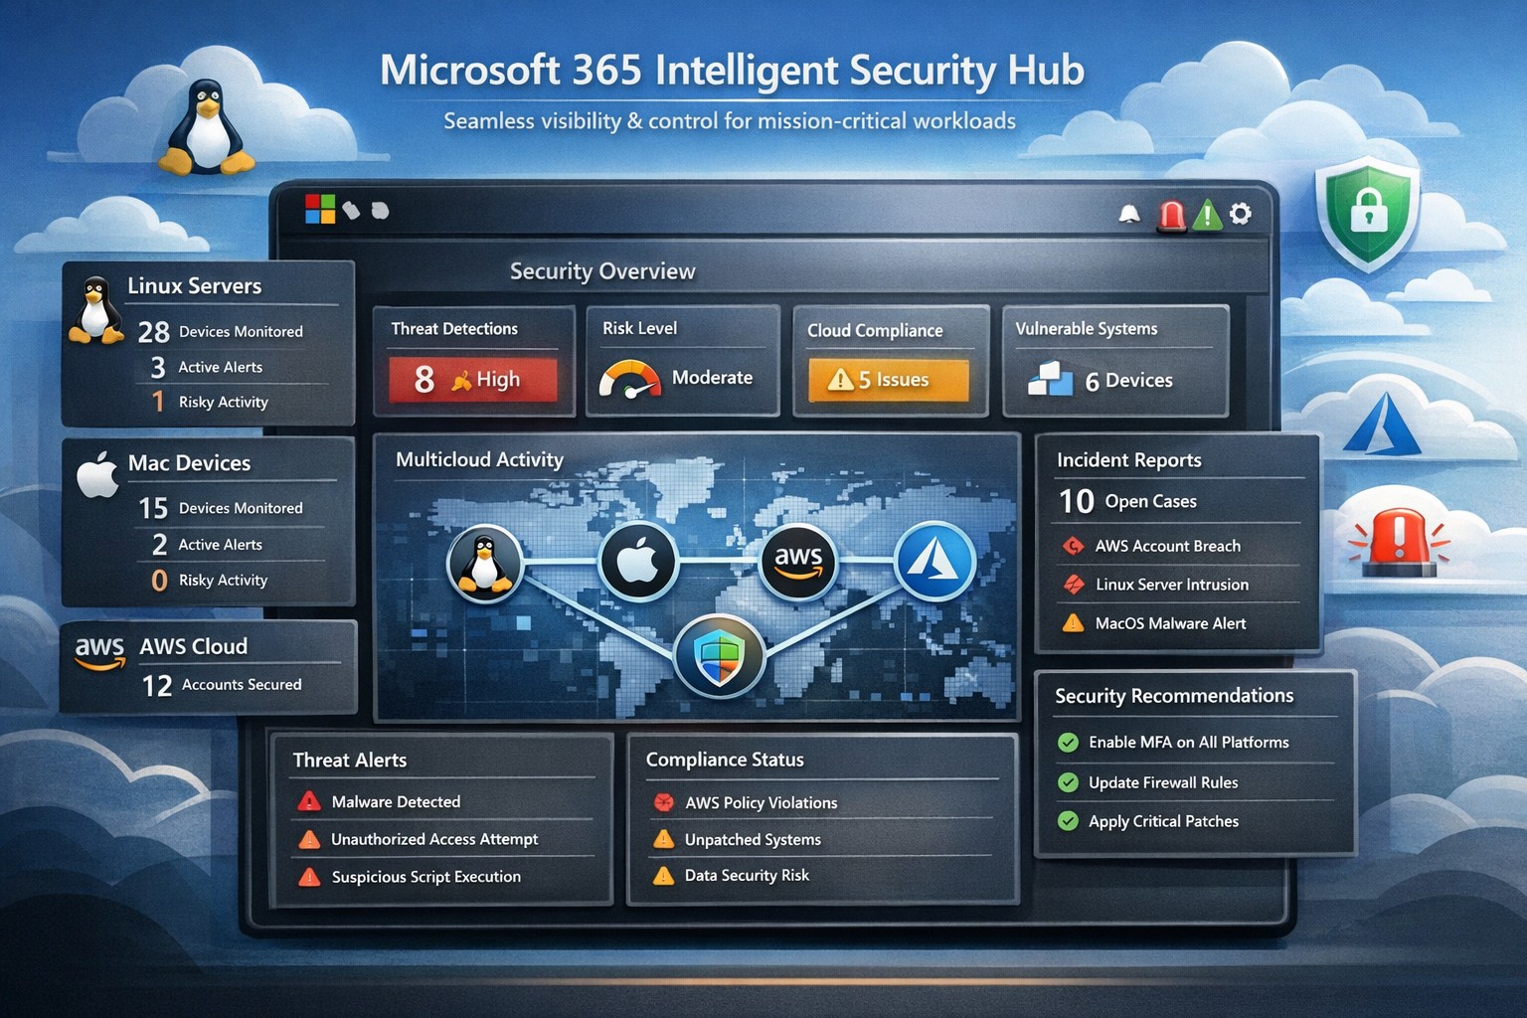This screenshot has width=1527, height=1018.
Task: Check the Enable MFA on All Platforms item
Action: click(1069, 743)
